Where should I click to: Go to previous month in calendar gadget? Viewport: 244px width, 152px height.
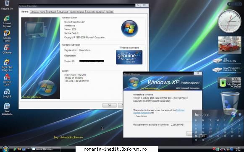click(234, 114)
